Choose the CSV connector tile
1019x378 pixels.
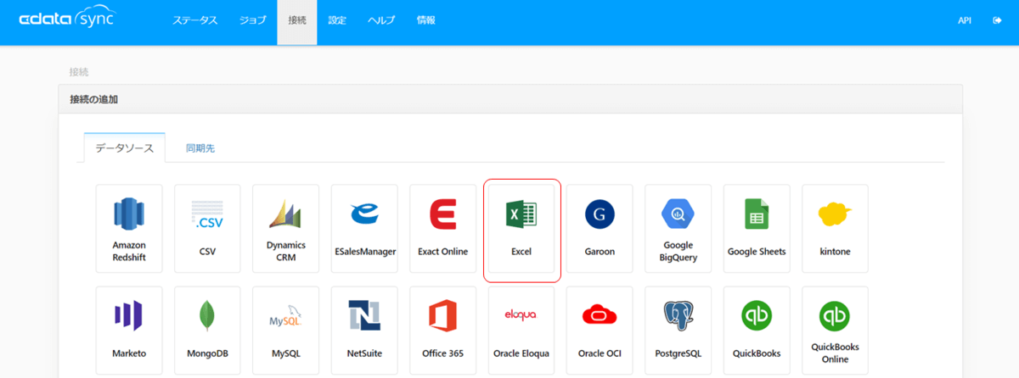[x=207, y=229]
